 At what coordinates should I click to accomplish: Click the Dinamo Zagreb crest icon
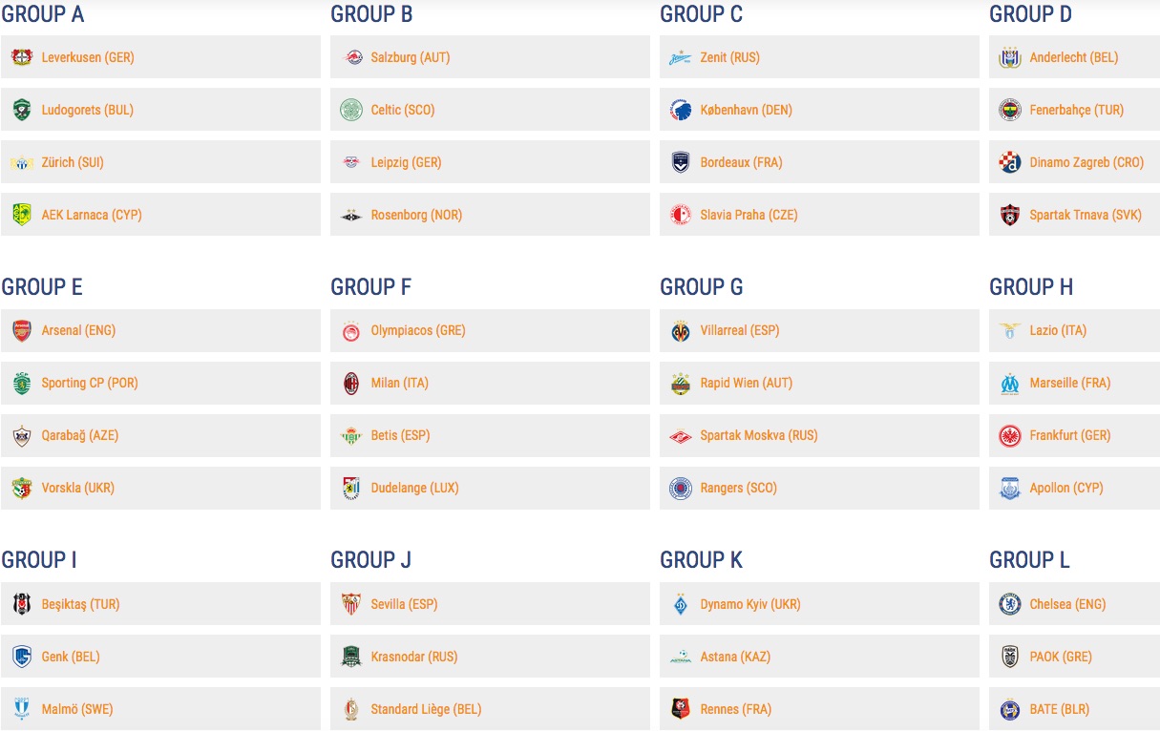(1009, 162)
